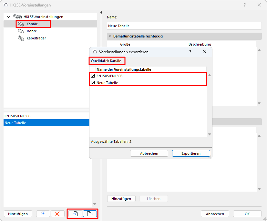Select Rohre in the settings tree

32,31
